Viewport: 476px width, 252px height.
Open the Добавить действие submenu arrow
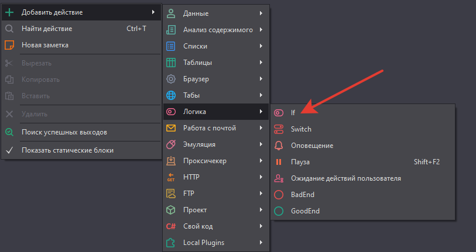pyautogui.click(x=153, y=12)
